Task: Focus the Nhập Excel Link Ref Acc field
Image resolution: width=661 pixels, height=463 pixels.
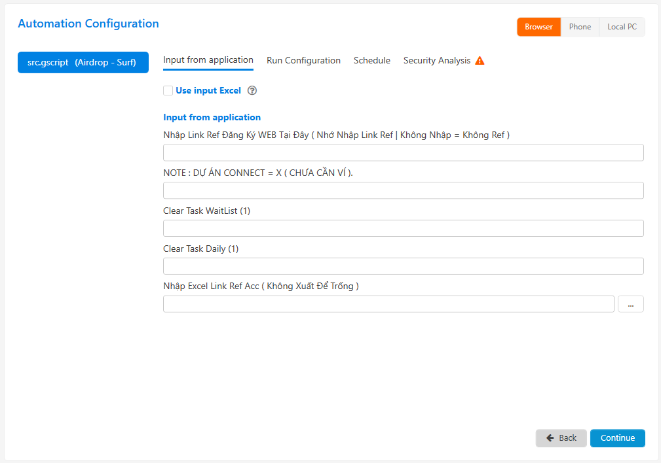Action: (x=388, y=304)
